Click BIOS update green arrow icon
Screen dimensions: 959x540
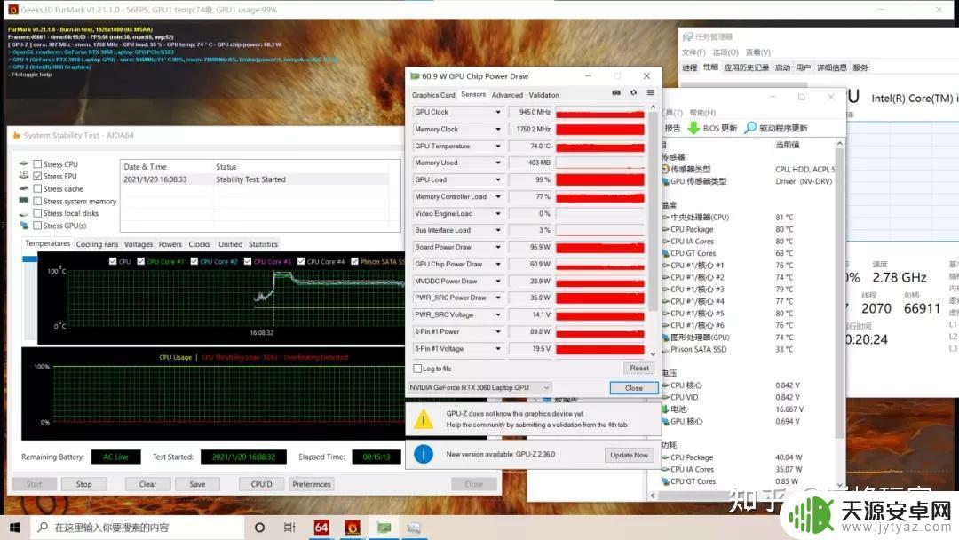tap(693, 128)
